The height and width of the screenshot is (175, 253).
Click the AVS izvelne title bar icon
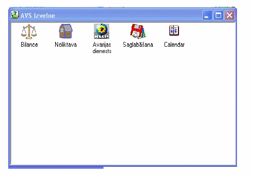[x=15, y=15]
